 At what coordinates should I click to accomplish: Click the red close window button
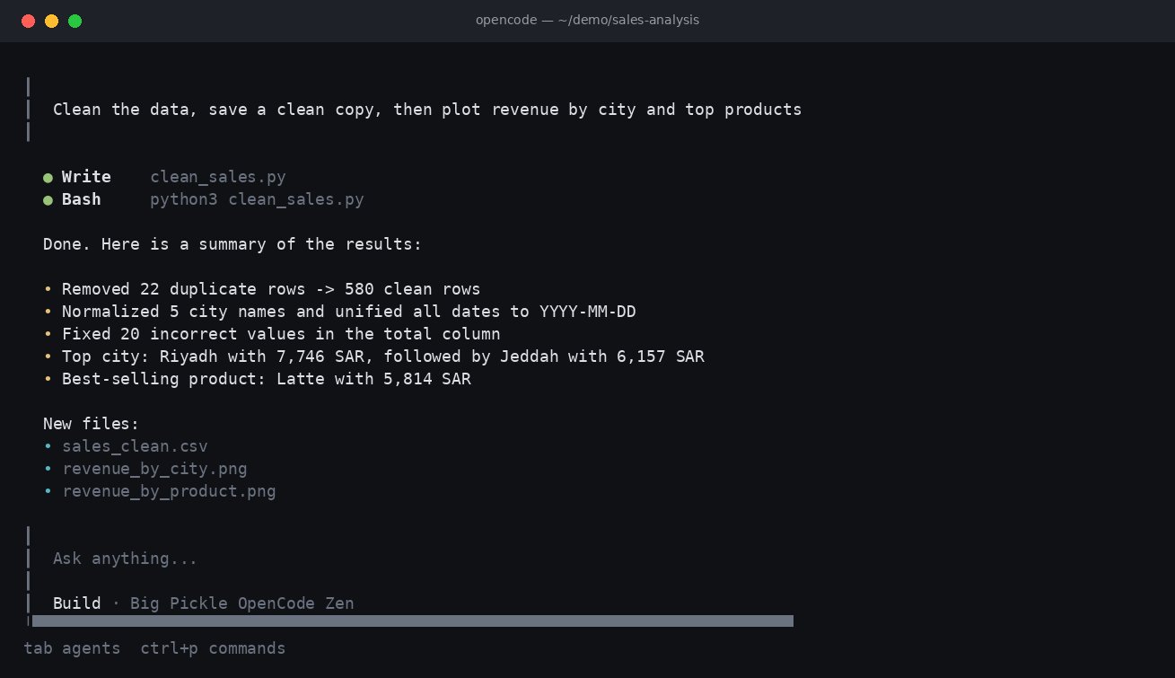point(29,21)
